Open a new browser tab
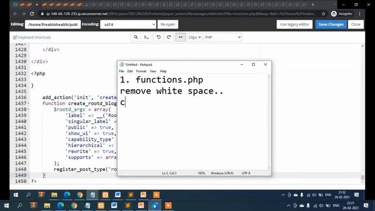The image size is (375, 211). tap(312, 5)
